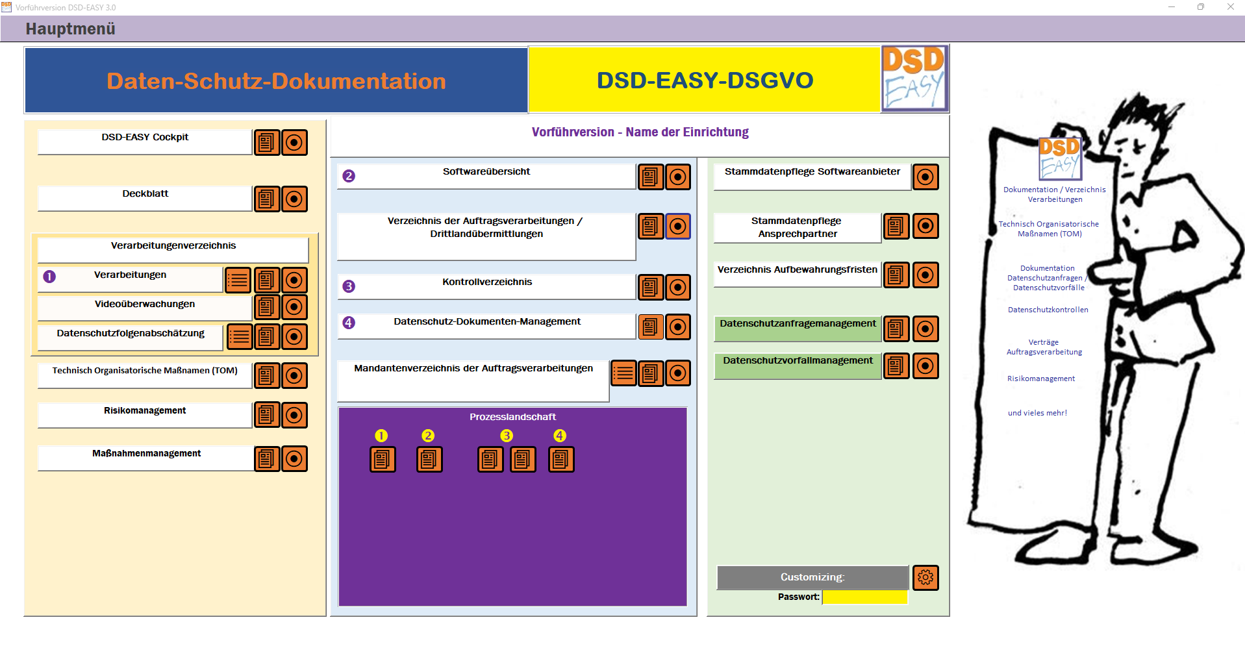Click the document icon for Datenschutzfolgenabschätzung
Image resolution: width=1245 pixels, height=646 pixels.
click(x=267, y=336)
